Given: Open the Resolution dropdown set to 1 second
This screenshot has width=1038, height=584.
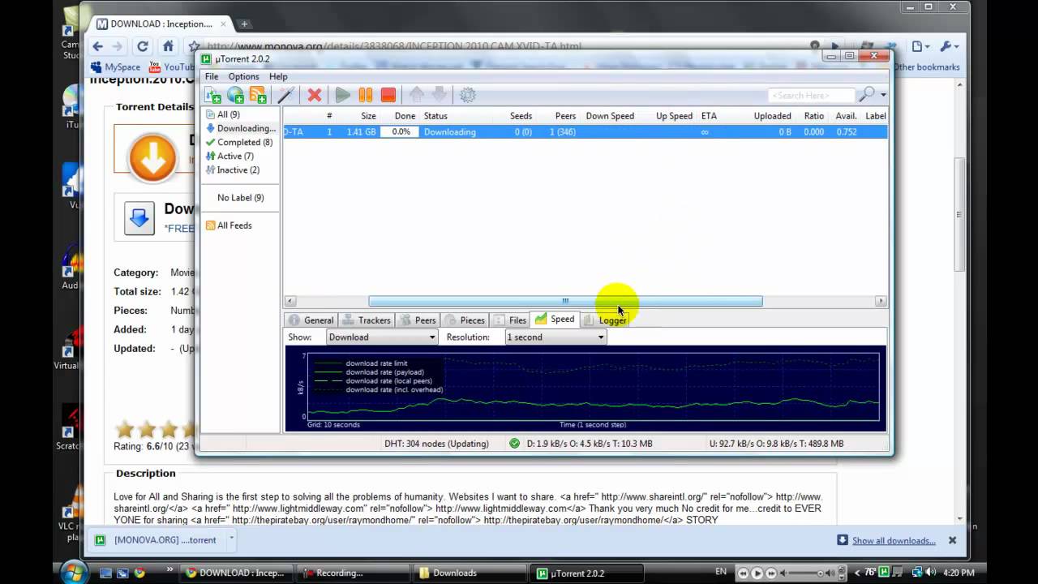Looking at the screenshot, I should click(555, 337).
